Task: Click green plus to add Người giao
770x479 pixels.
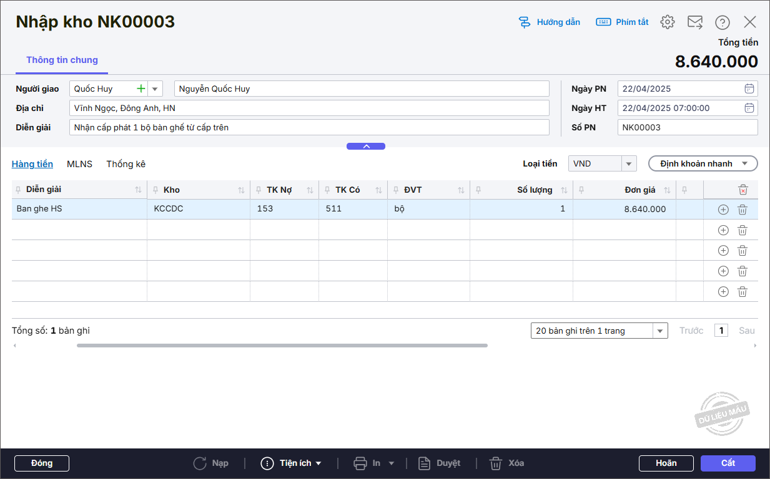Action: (x=141, y=89)
